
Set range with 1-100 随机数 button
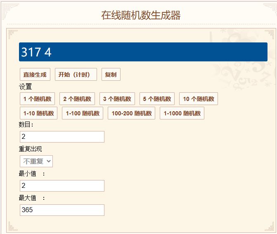[x=83, y=113]
